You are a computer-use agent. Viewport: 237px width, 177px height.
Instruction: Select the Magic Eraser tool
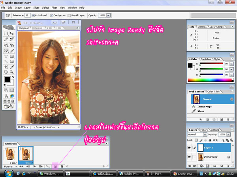click(6, 51)
